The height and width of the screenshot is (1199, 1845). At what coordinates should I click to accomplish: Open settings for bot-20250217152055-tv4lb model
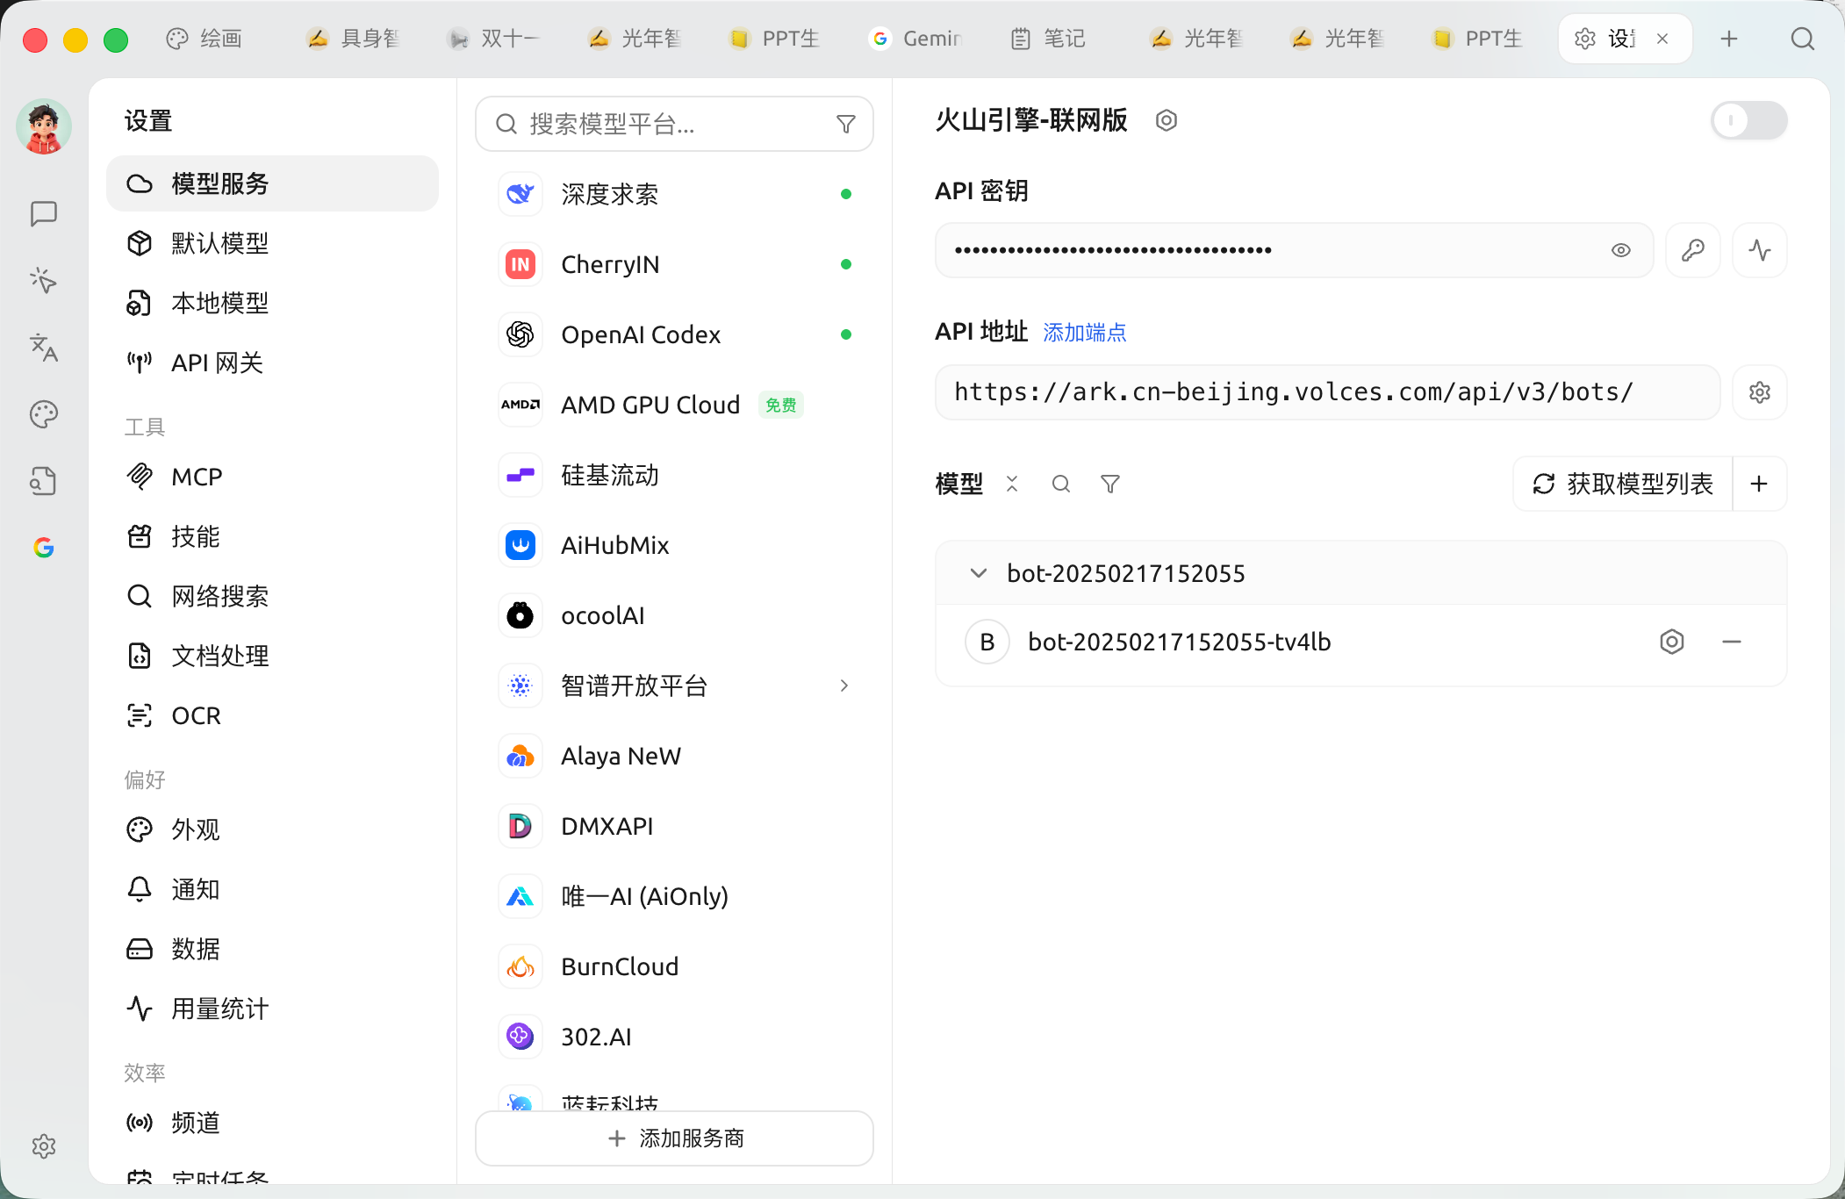[x=1672, y=642]
